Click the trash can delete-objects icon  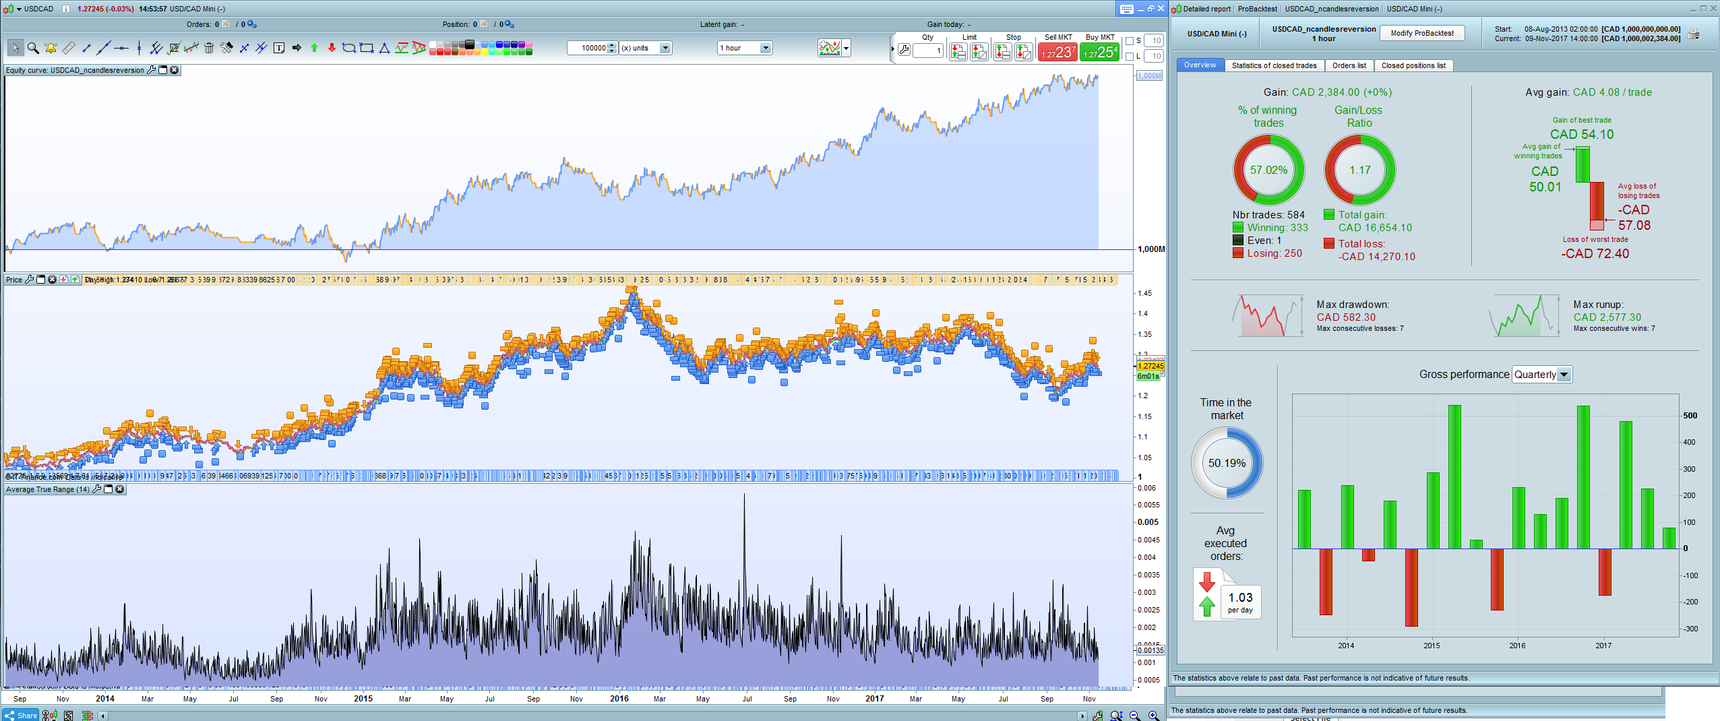(209, 48)
